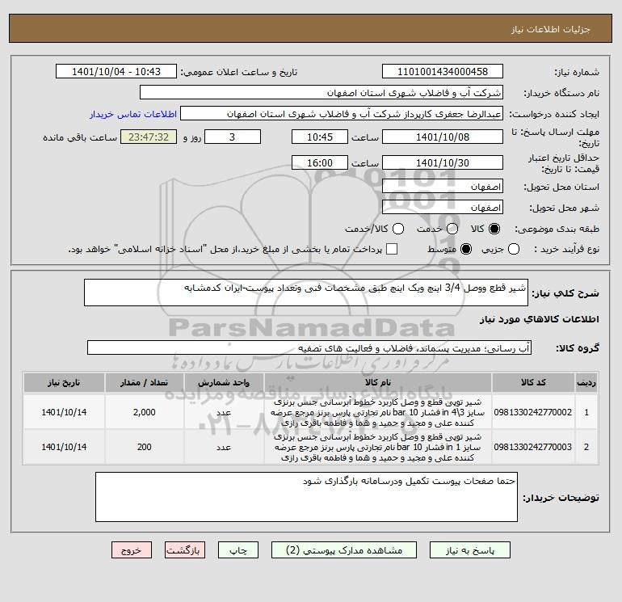Click the چاپ print button
The width and height of the screenshot is (622, 602).
pos(238,550)
